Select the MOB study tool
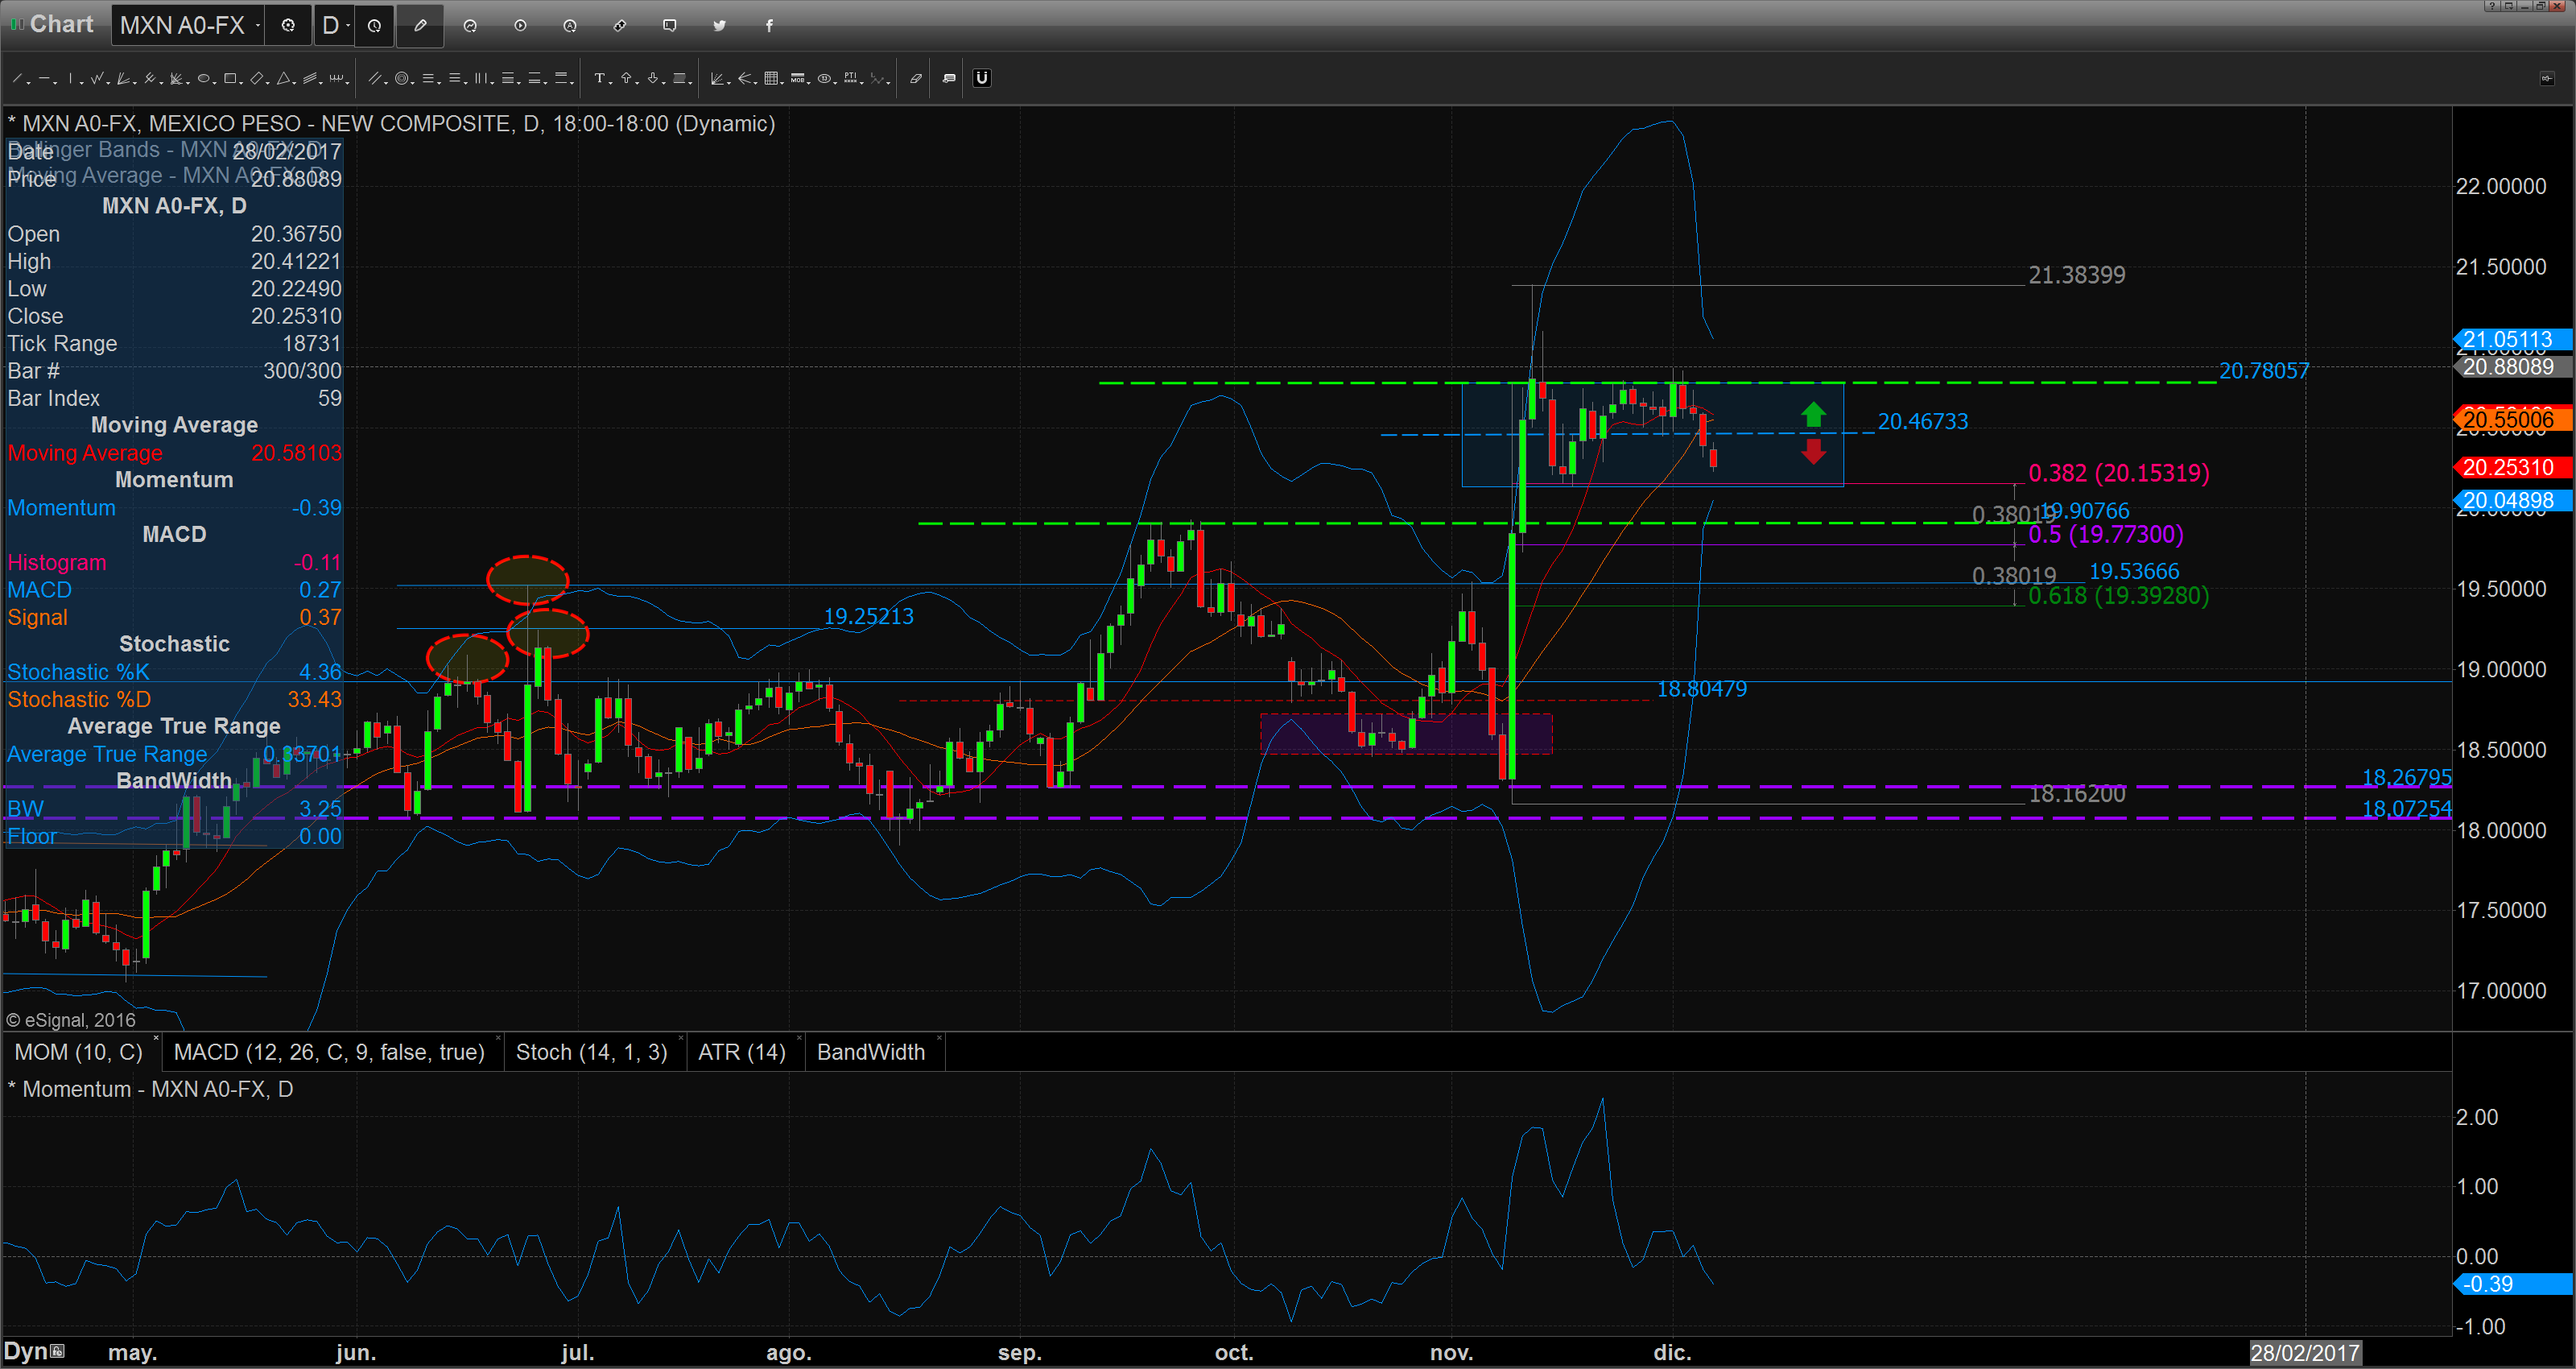Image resolution: width=2576 pixels, height=1369 pixels. tap(798, 78)
